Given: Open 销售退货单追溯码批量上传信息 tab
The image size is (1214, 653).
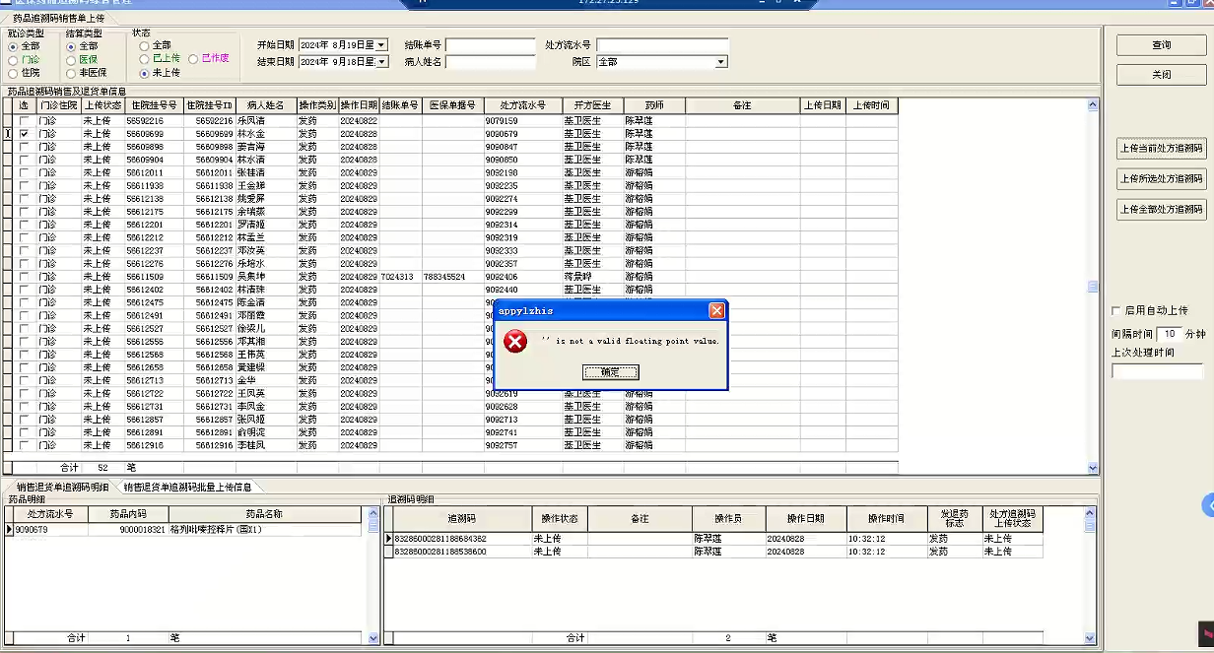Looking at the screenshot, I should [x=187, y=487].
